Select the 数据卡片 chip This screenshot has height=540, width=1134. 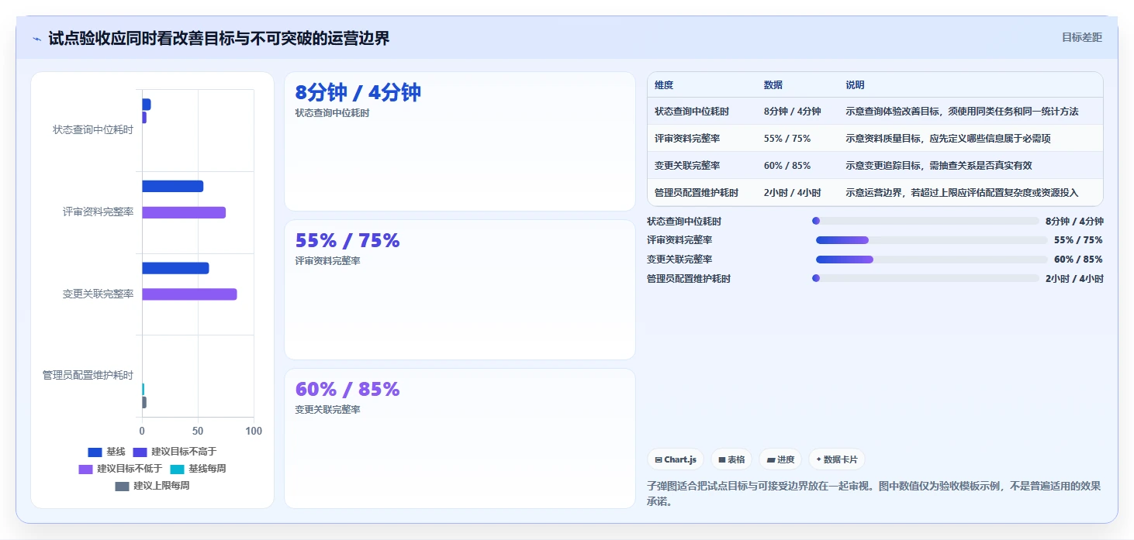click(836, 459)
